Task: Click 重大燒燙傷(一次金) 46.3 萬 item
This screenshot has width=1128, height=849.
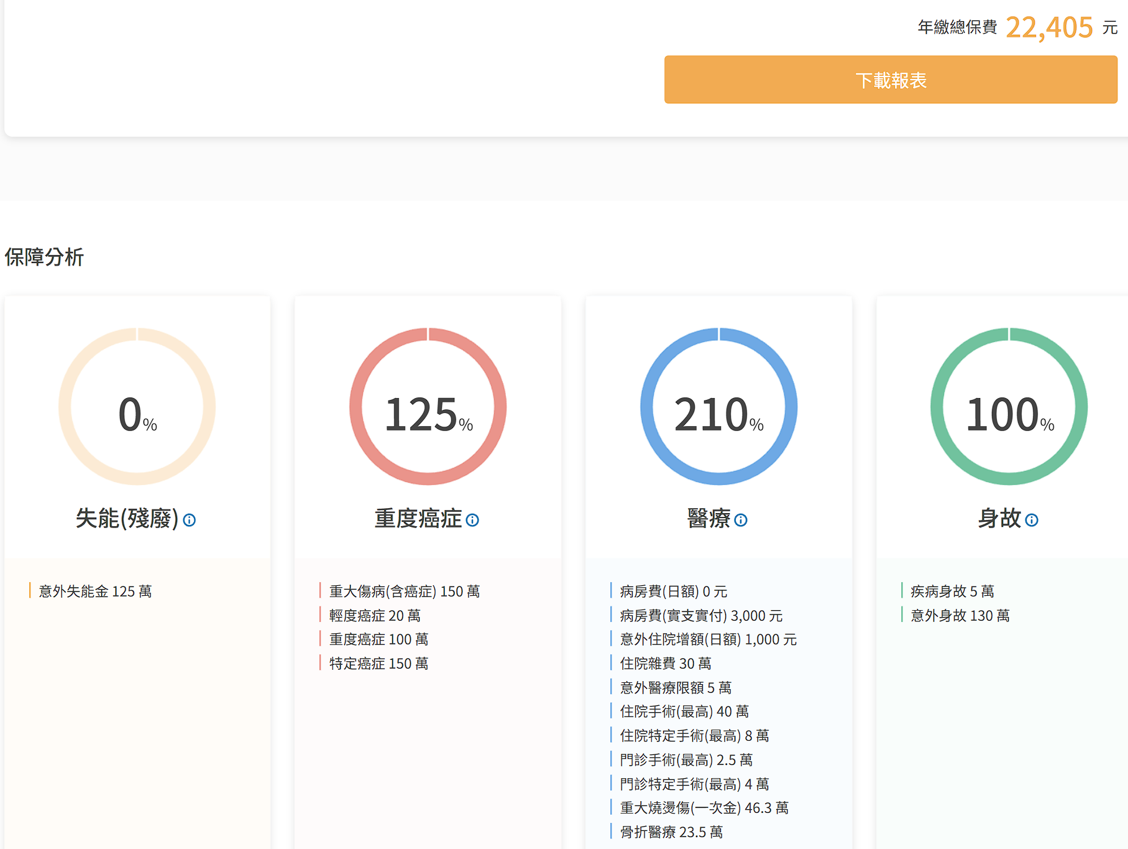Action: coord(704,808)
